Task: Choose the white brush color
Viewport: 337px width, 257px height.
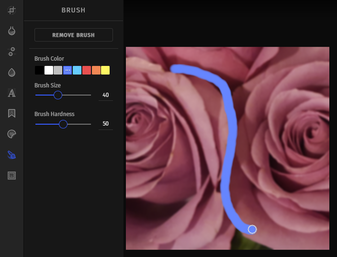Action: pos(49,70)
